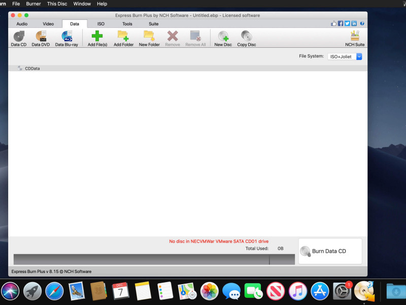Open Safari from the dock

click(x=54, y=291)
